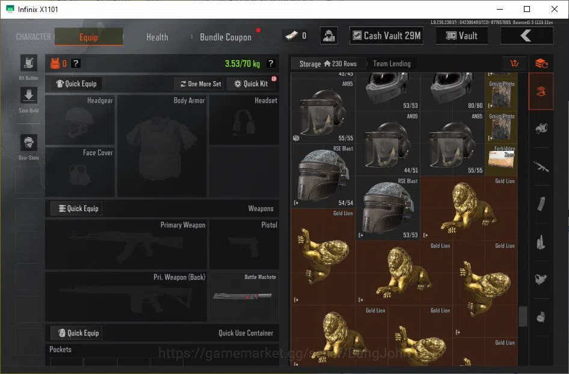Select the Forbidden Zone item

coord(501,159)
